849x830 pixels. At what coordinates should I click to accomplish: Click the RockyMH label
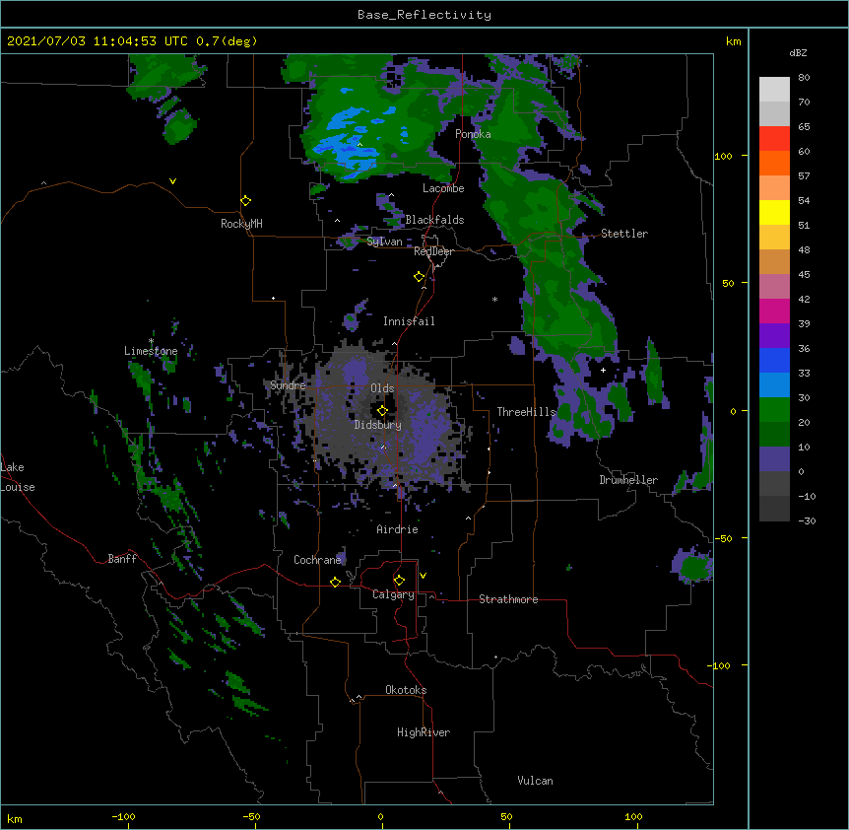(x=241, y=224)
